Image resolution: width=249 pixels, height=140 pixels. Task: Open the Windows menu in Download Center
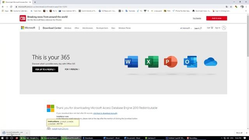[x=68, y=28]
